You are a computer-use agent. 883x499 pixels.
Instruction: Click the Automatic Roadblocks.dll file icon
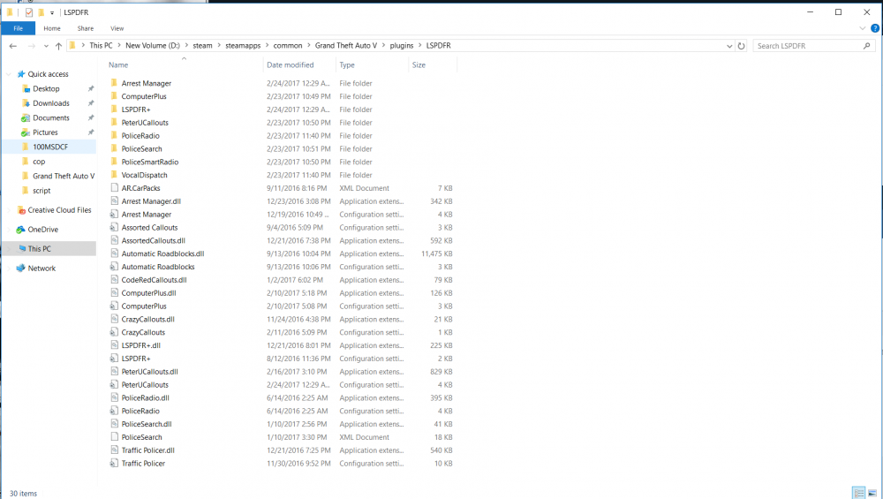click(114, 253)
